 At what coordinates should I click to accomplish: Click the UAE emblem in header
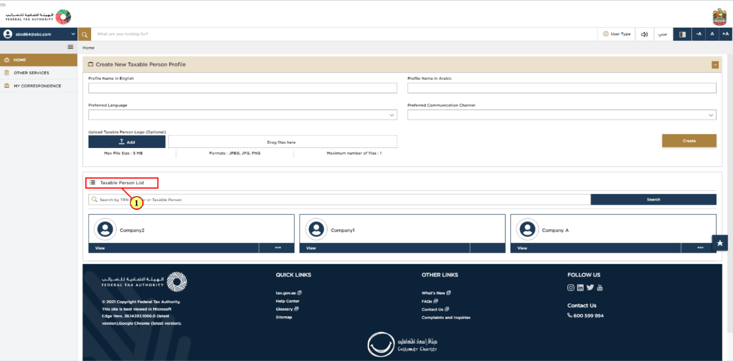(720, 16)
